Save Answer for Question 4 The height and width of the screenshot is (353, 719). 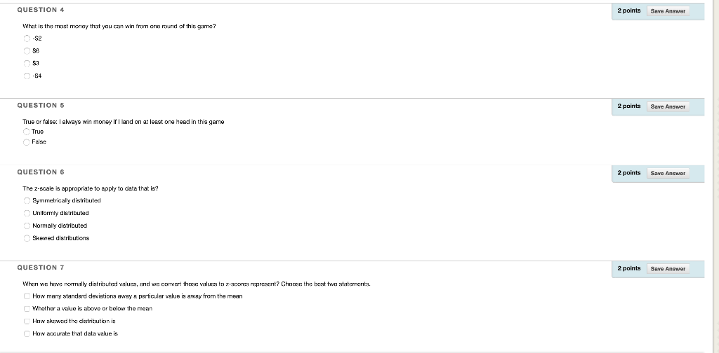coord(668,11)
